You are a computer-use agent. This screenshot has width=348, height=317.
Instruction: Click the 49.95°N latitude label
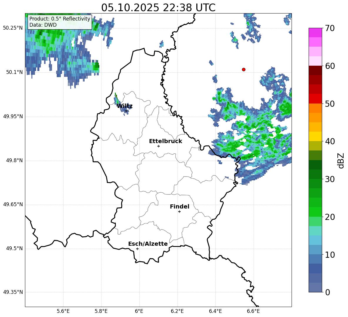pos(13,116)
